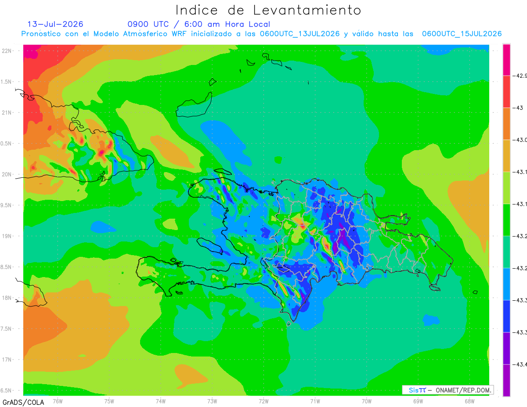Pick the purple swatch ending the colorbar
The image size is (527, 407).
(x=506, y=380)
